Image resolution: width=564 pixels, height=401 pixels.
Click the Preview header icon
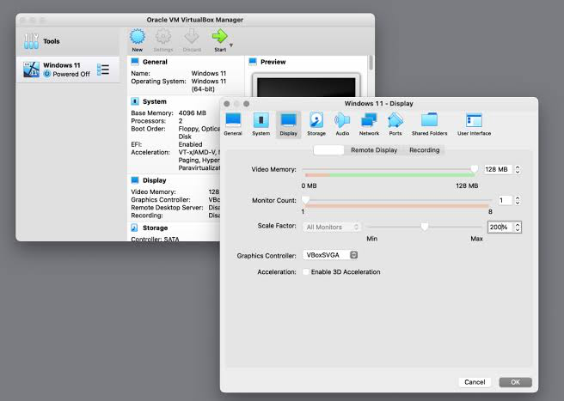pyautogui.click(x=253, y=62)
